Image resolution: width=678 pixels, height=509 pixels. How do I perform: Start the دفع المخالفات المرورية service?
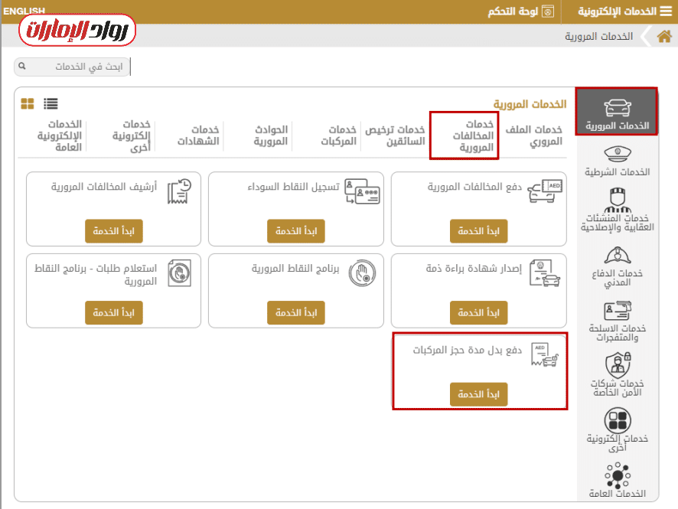click(478, 230)
